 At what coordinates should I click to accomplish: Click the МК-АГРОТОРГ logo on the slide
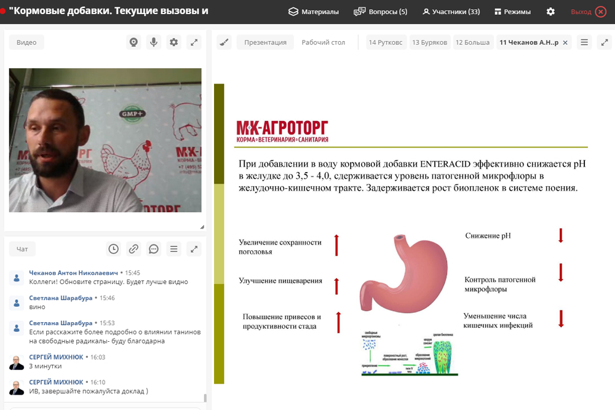(282, 132)
